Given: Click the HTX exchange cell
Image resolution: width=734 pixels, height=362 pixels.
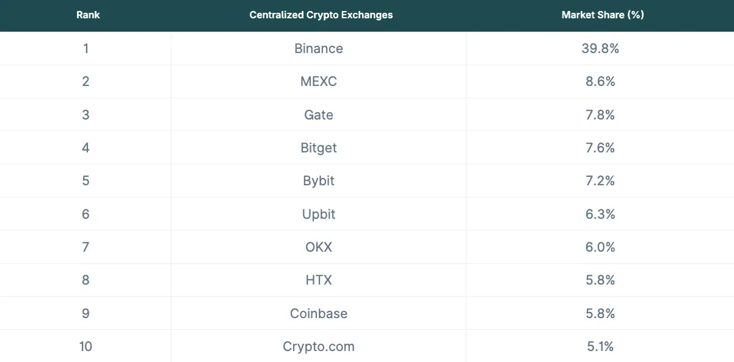Looking at the screenshot, I should (319, 280).
